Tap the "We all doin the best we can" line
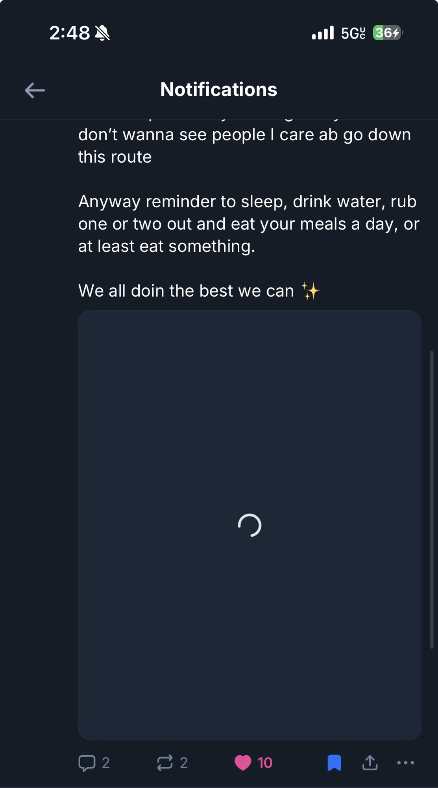Image resolution: width=438 pixels, height=788 pixels. point(186,291)
